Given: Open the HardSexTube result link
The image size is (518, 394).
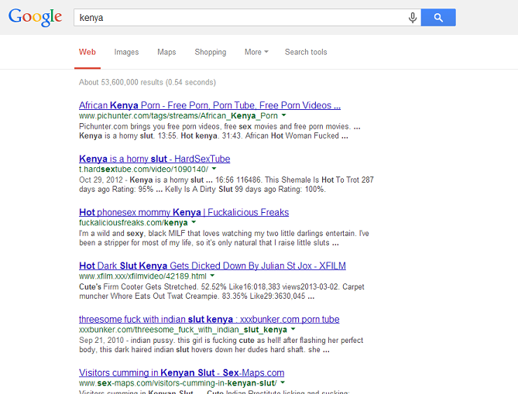Looking at the screenshot, I should [155, 159].
